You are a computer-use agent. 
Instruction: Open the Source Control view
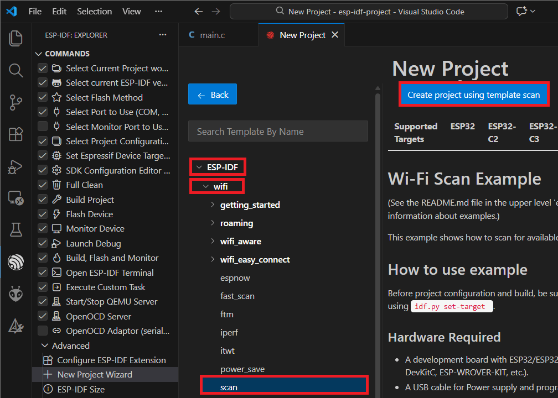point(15,102)
